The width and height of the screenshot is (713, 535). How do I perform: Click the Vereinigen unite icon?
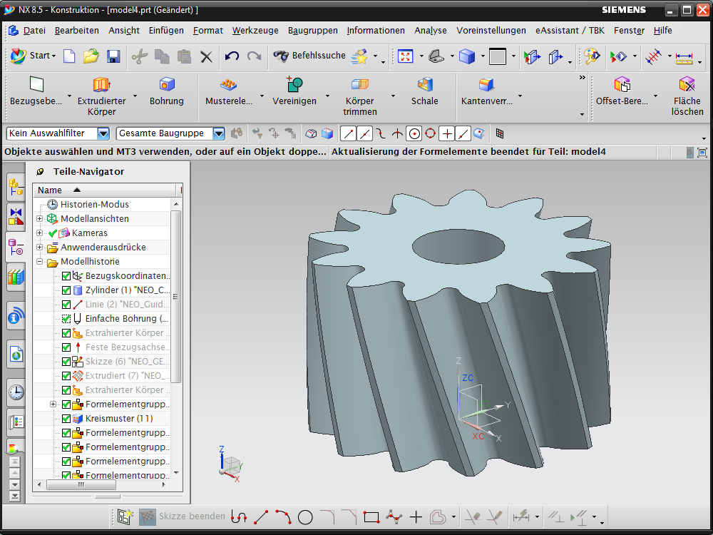tap(294, 86)
